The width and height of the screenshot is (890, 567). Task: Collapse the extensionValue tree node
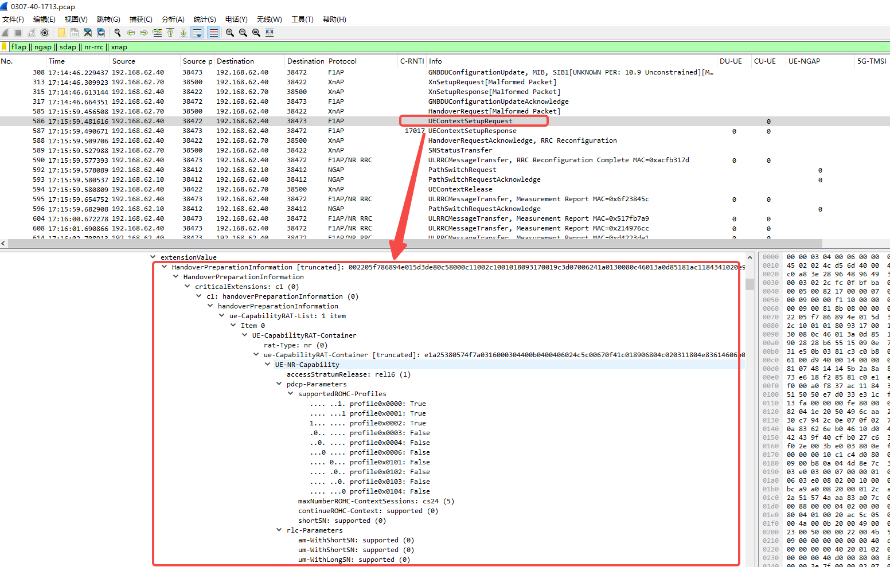[x=153, y=257]
